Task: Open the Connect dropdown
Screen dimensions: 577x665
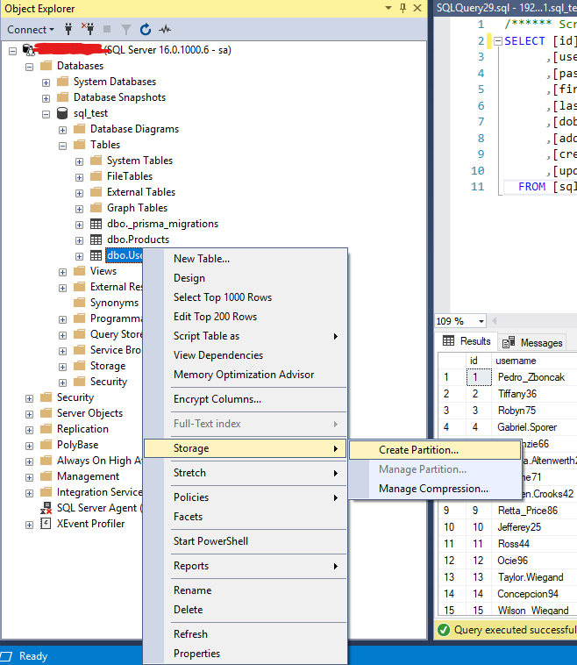Action: point(31,30)
